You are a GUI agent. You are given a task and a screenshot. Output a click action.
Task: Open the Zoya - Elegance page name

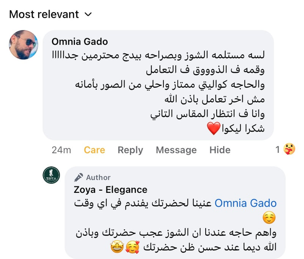111,189
